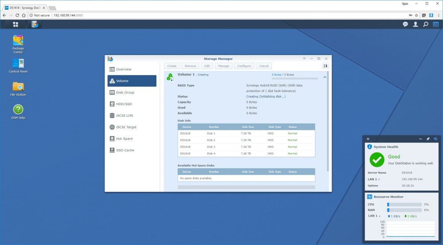
Task: Click Disk Size column header in Disk Info
Action: point(248,127)
